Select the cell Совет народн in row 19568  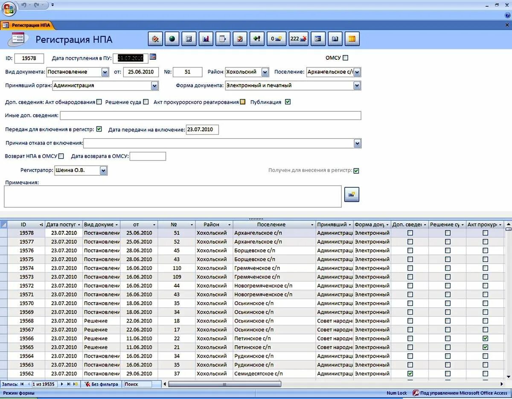point(335,321)
